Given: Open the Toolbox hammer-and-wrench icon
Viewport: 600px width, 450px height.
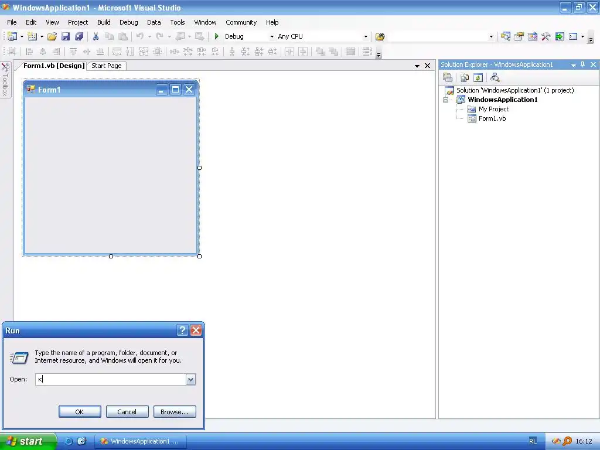Looking at the screenshot, I should [x=546, y=36].
